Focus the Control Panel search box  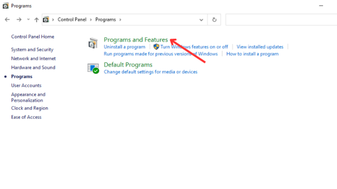click(281, 20)
